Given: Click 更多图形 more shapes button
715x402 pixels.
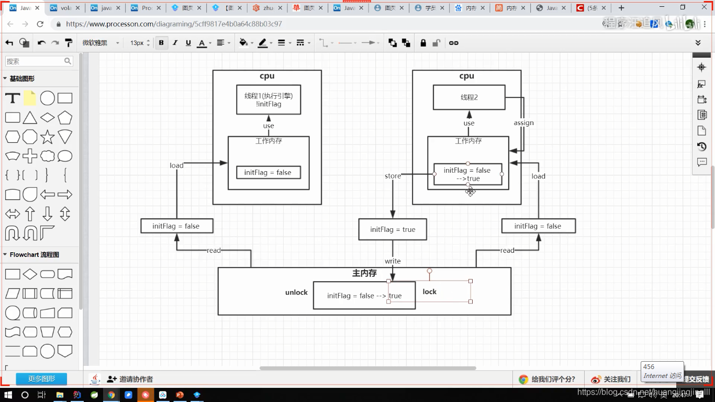Looking at the screenshot, I should 42,379.
